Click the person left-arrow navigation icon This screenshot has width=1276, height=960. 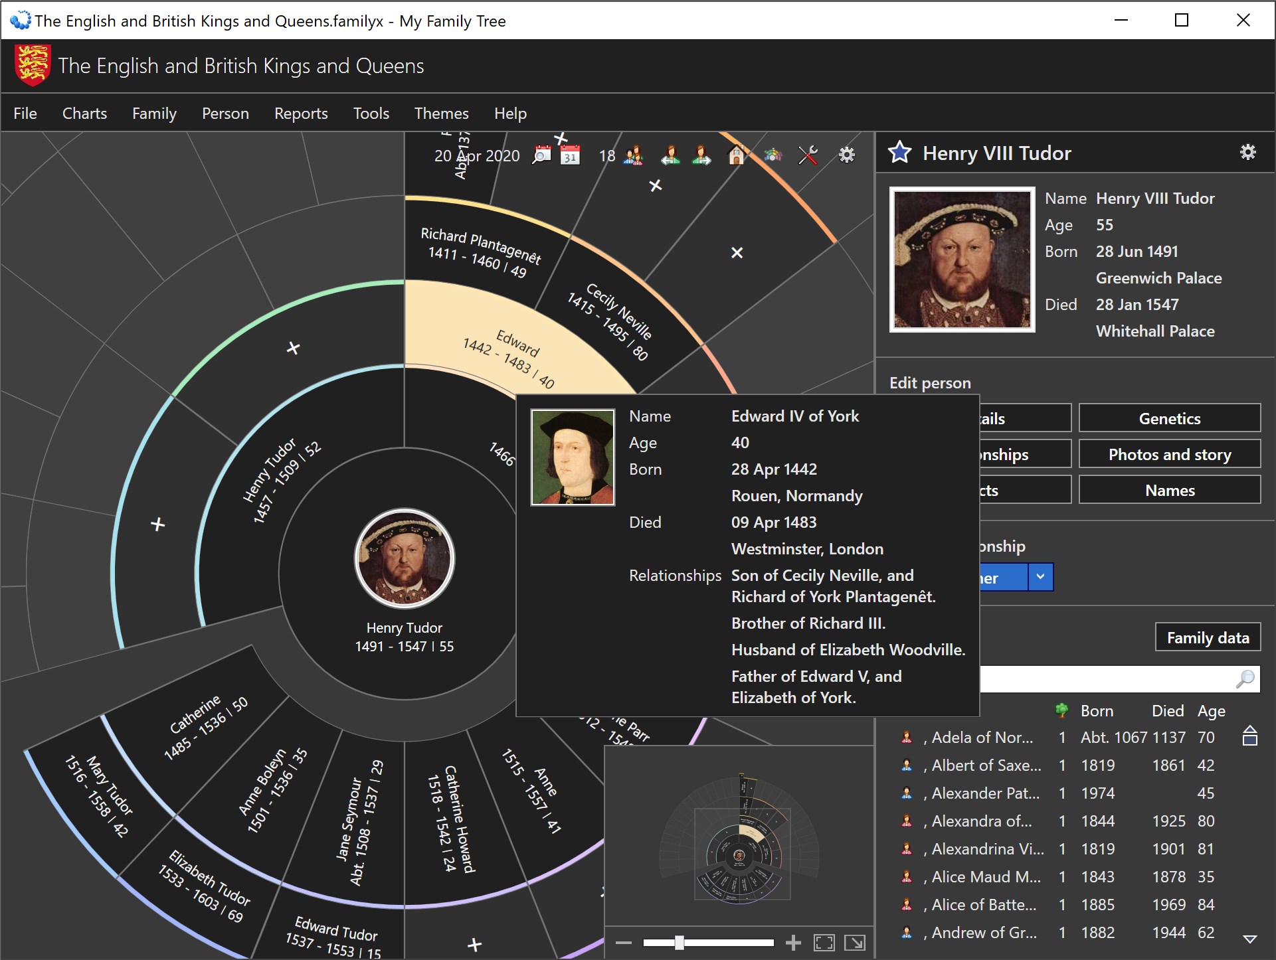pyautogui.click(x=670, y=155)
